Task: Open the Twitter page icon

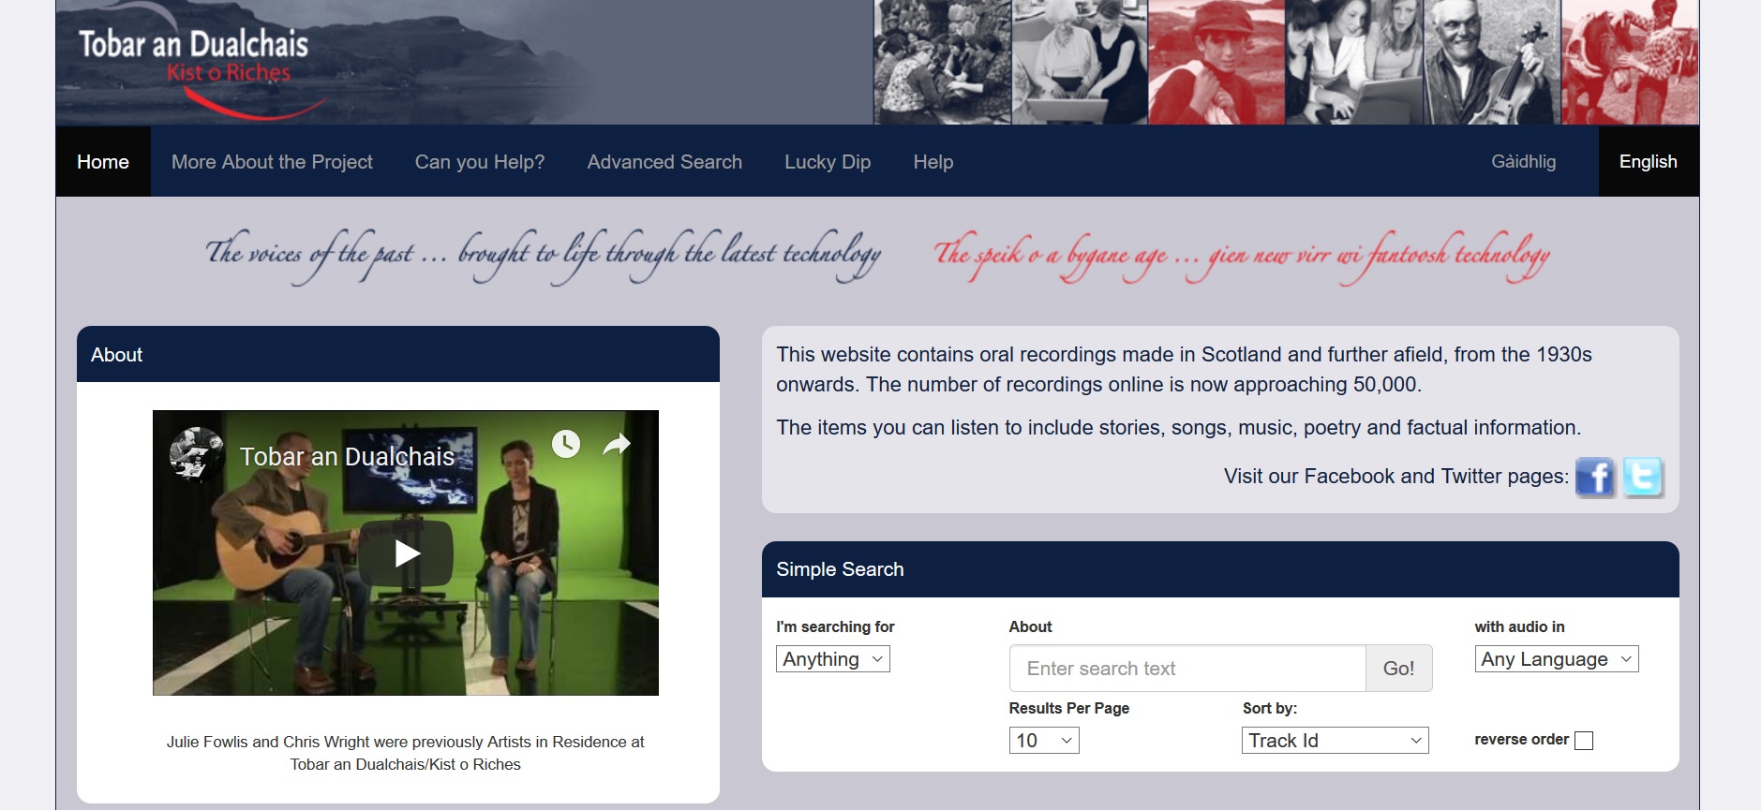Action: (1643, 478)
